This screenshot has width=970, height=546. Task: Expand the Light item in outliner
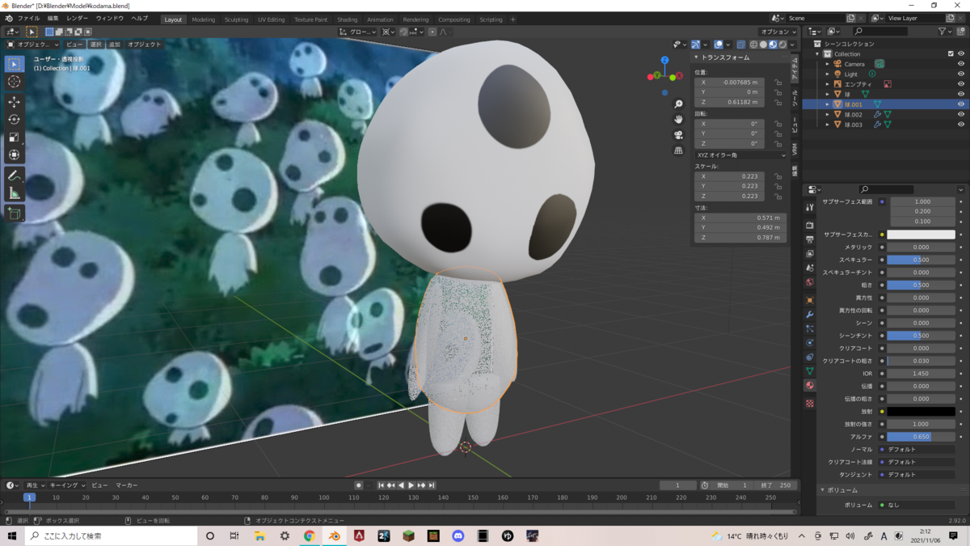tap(828, 74)
